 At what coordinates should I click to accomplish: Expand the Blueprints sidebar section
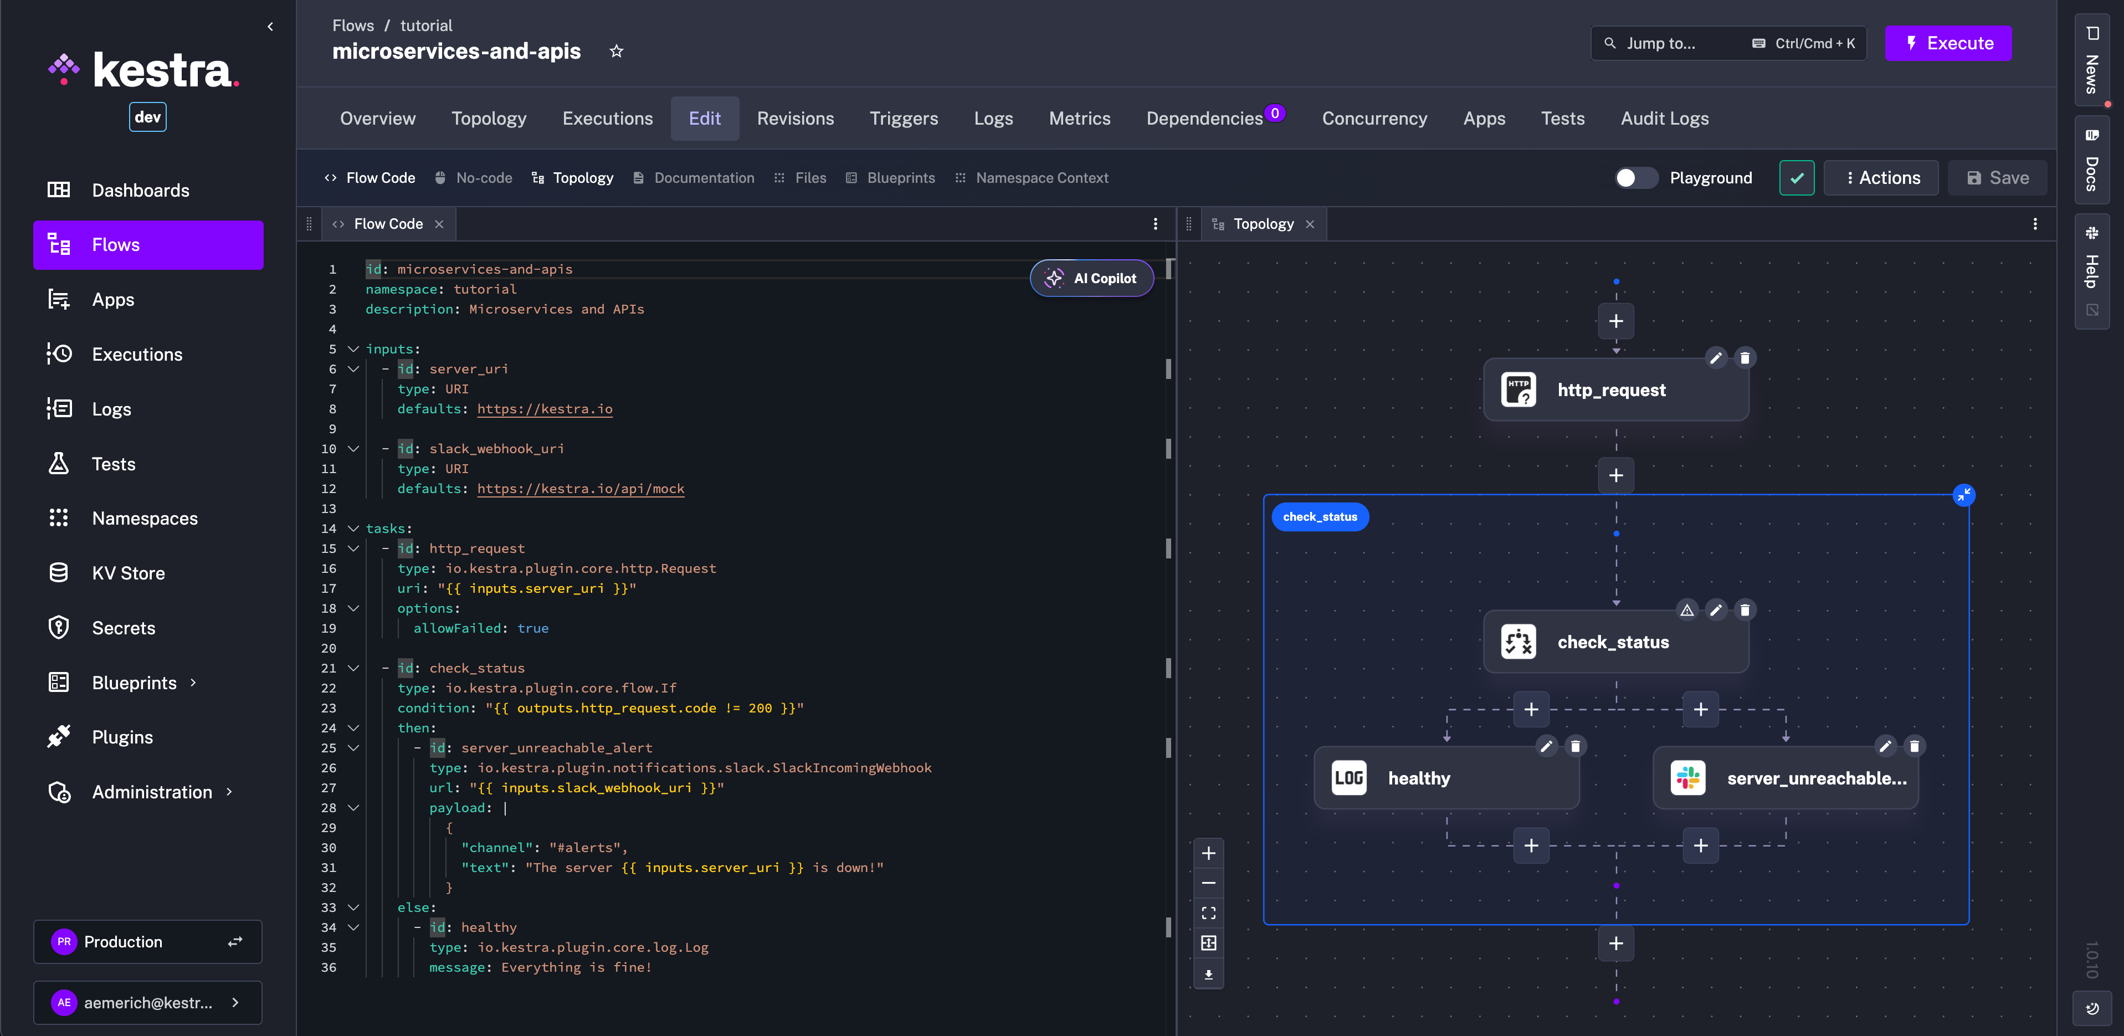point(194,682)
